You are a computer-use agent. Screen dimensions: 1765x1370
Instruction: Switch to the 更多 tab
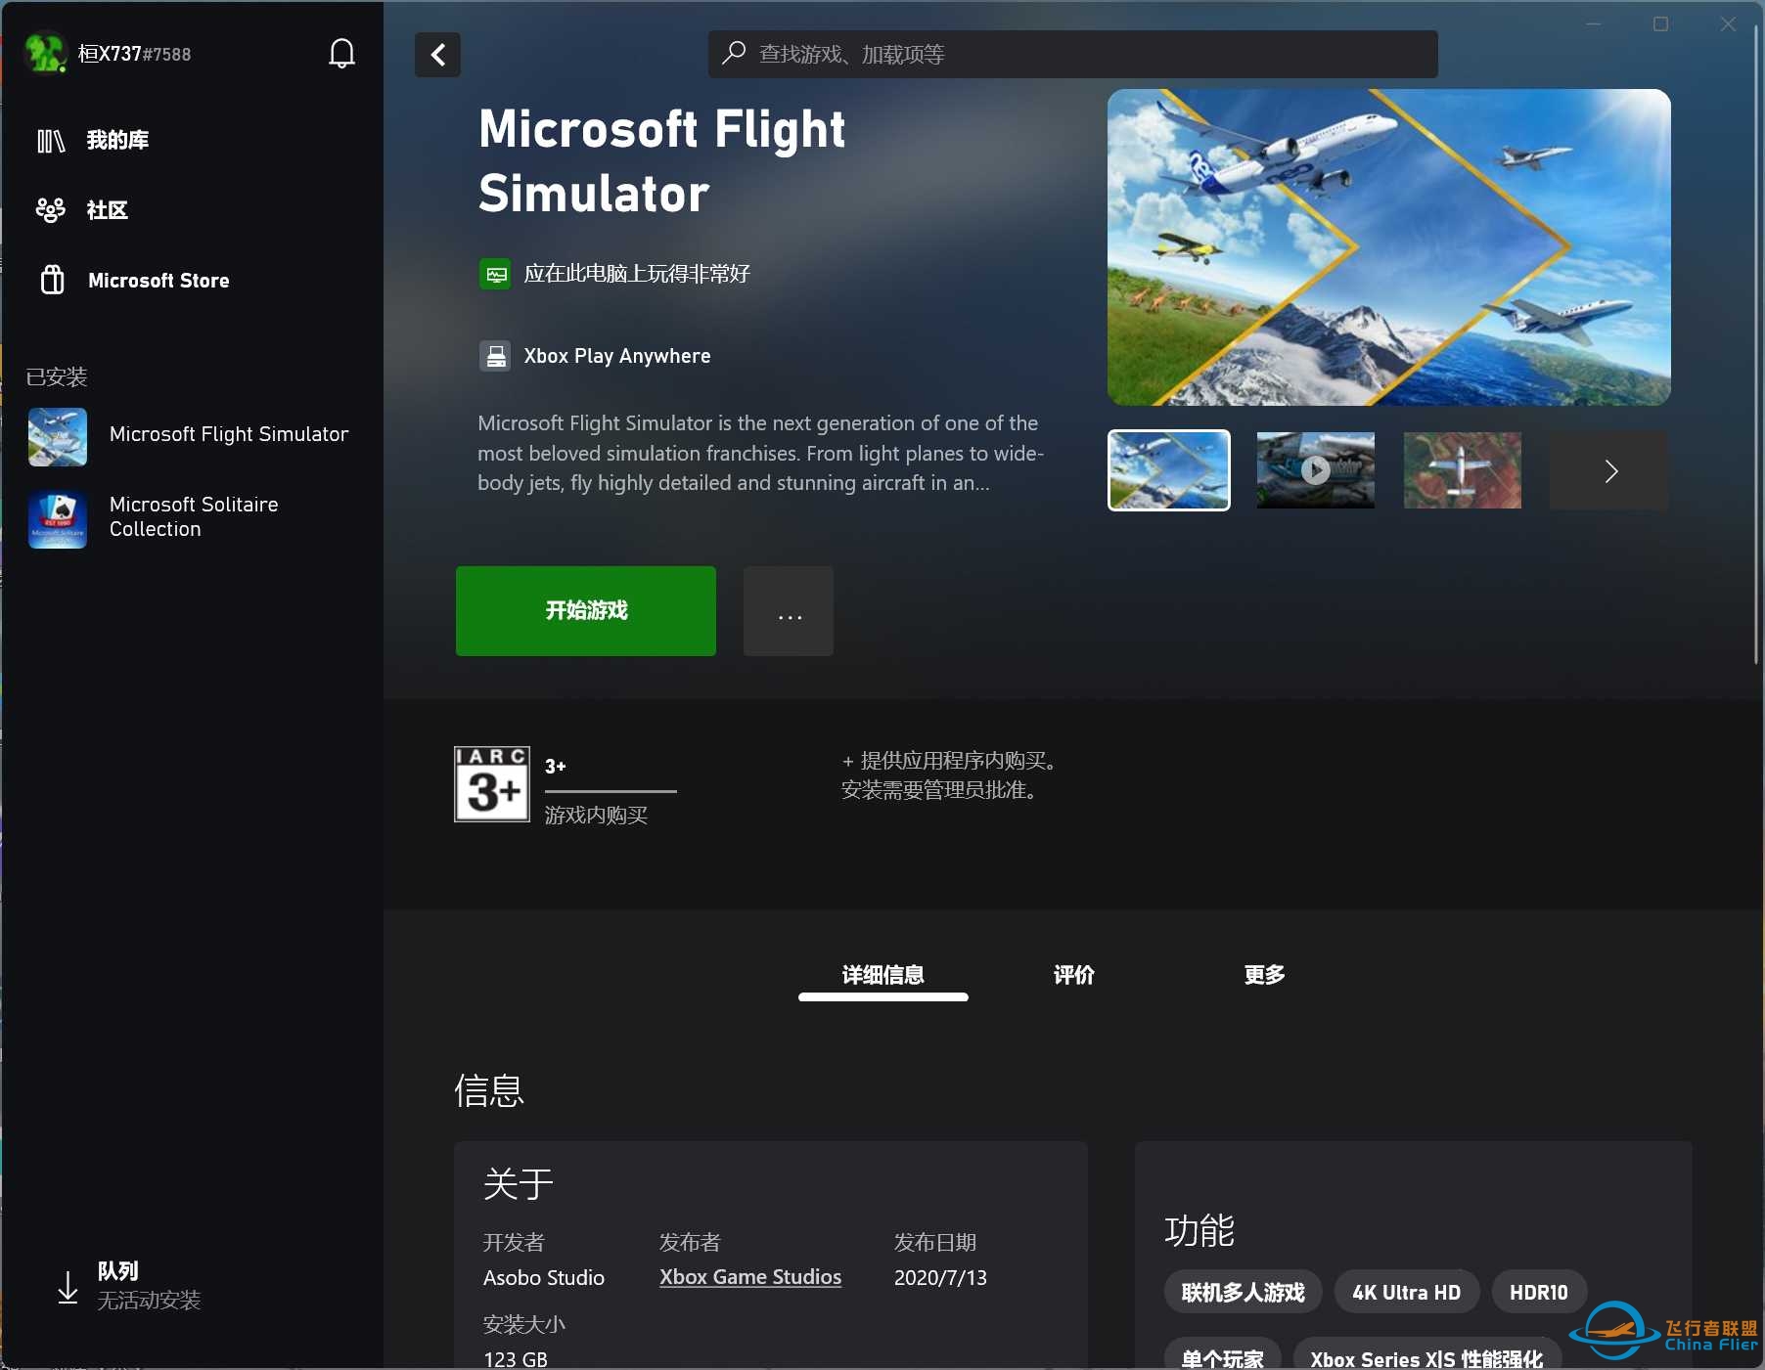pos(1264,975)
